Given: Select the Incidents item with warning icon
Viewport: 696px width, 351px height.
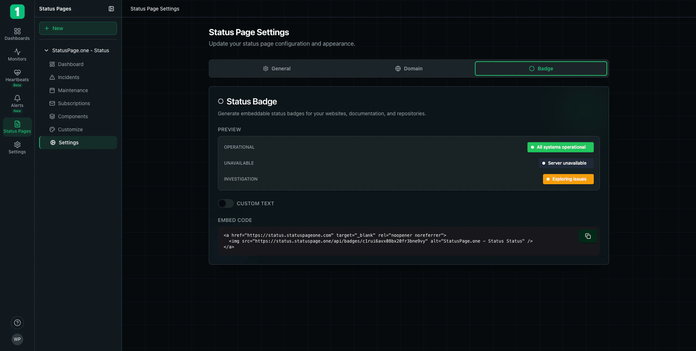Looking at the screenshot, I should click(69, 77).
